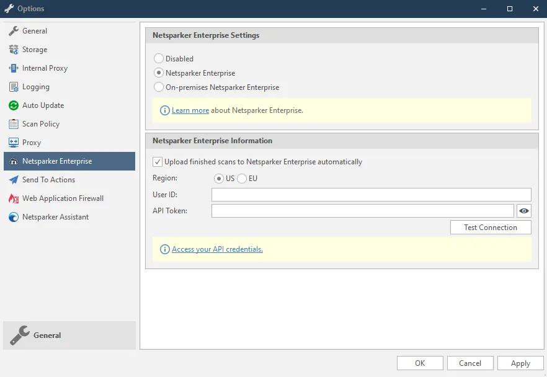Go to Netsparker Assistant settings
547x377 pixels.
tap(69, 217)
